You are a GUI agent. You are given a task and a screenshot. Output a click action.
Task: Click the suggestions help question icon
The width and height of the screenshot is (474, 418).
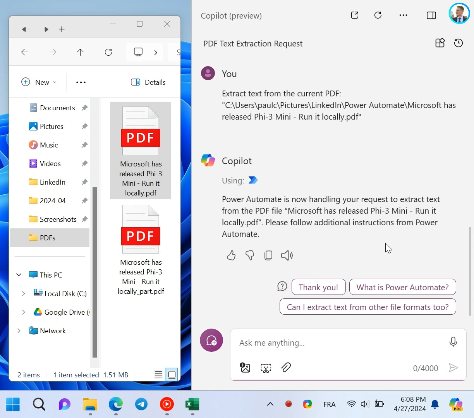coord(282,286)
